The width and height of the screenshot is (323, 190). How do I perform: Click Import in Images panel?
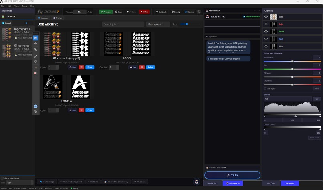(x=6, y=23)
